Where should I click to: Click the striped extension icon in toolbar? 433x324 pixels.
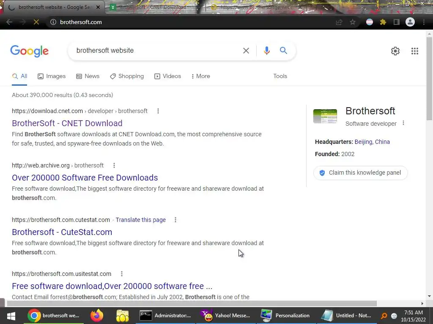tap(370, 22)
